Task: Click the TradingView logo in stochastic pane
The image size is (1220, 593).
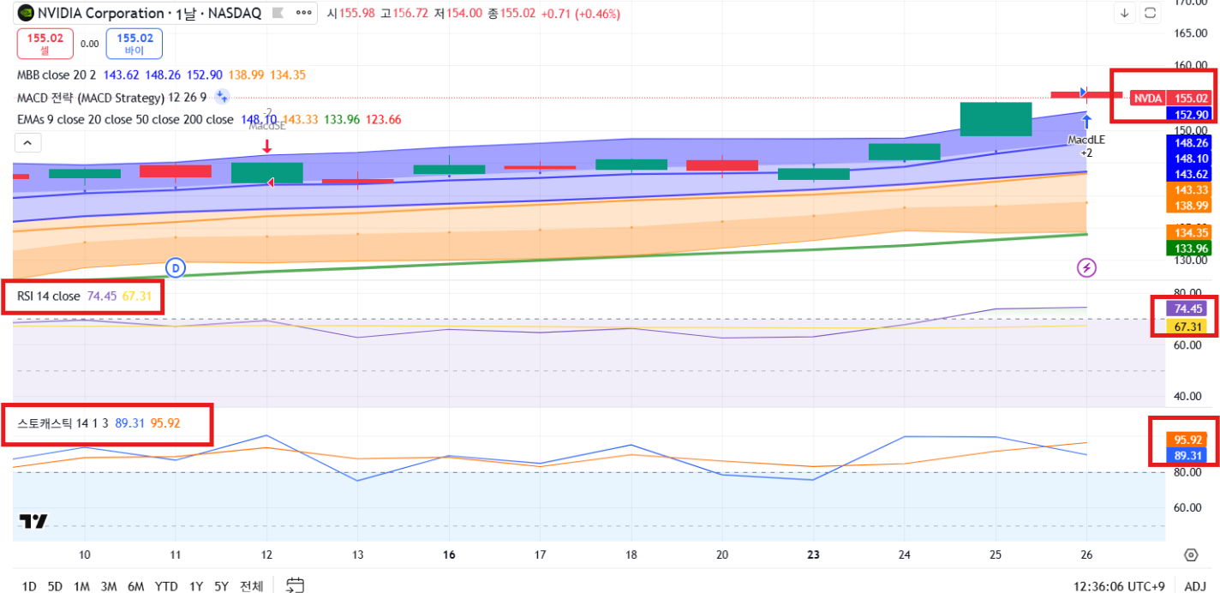Action: 33,520
